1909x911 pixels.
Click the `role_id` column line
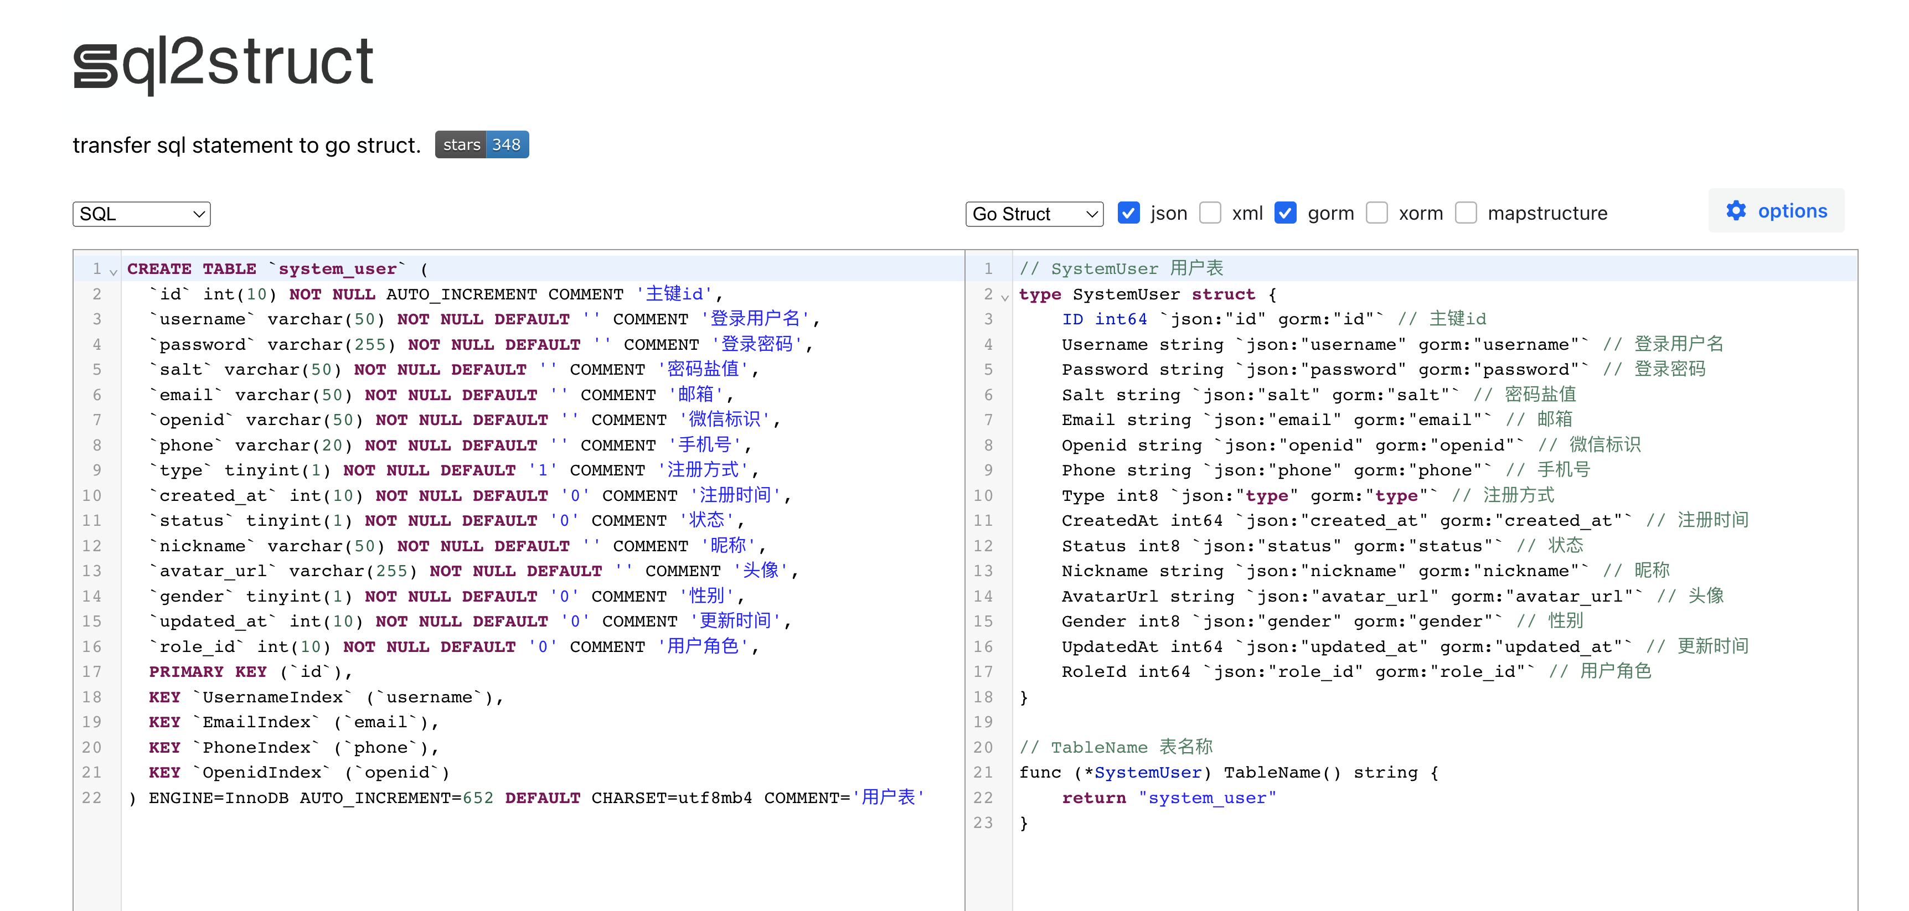point(453,646)
